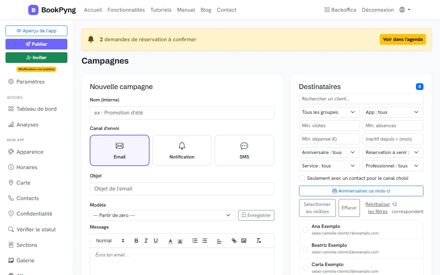Click the 'Rechercher un client' search field
Image resolution: width=440 pixels, height=275 pixels.
point(361,99)
